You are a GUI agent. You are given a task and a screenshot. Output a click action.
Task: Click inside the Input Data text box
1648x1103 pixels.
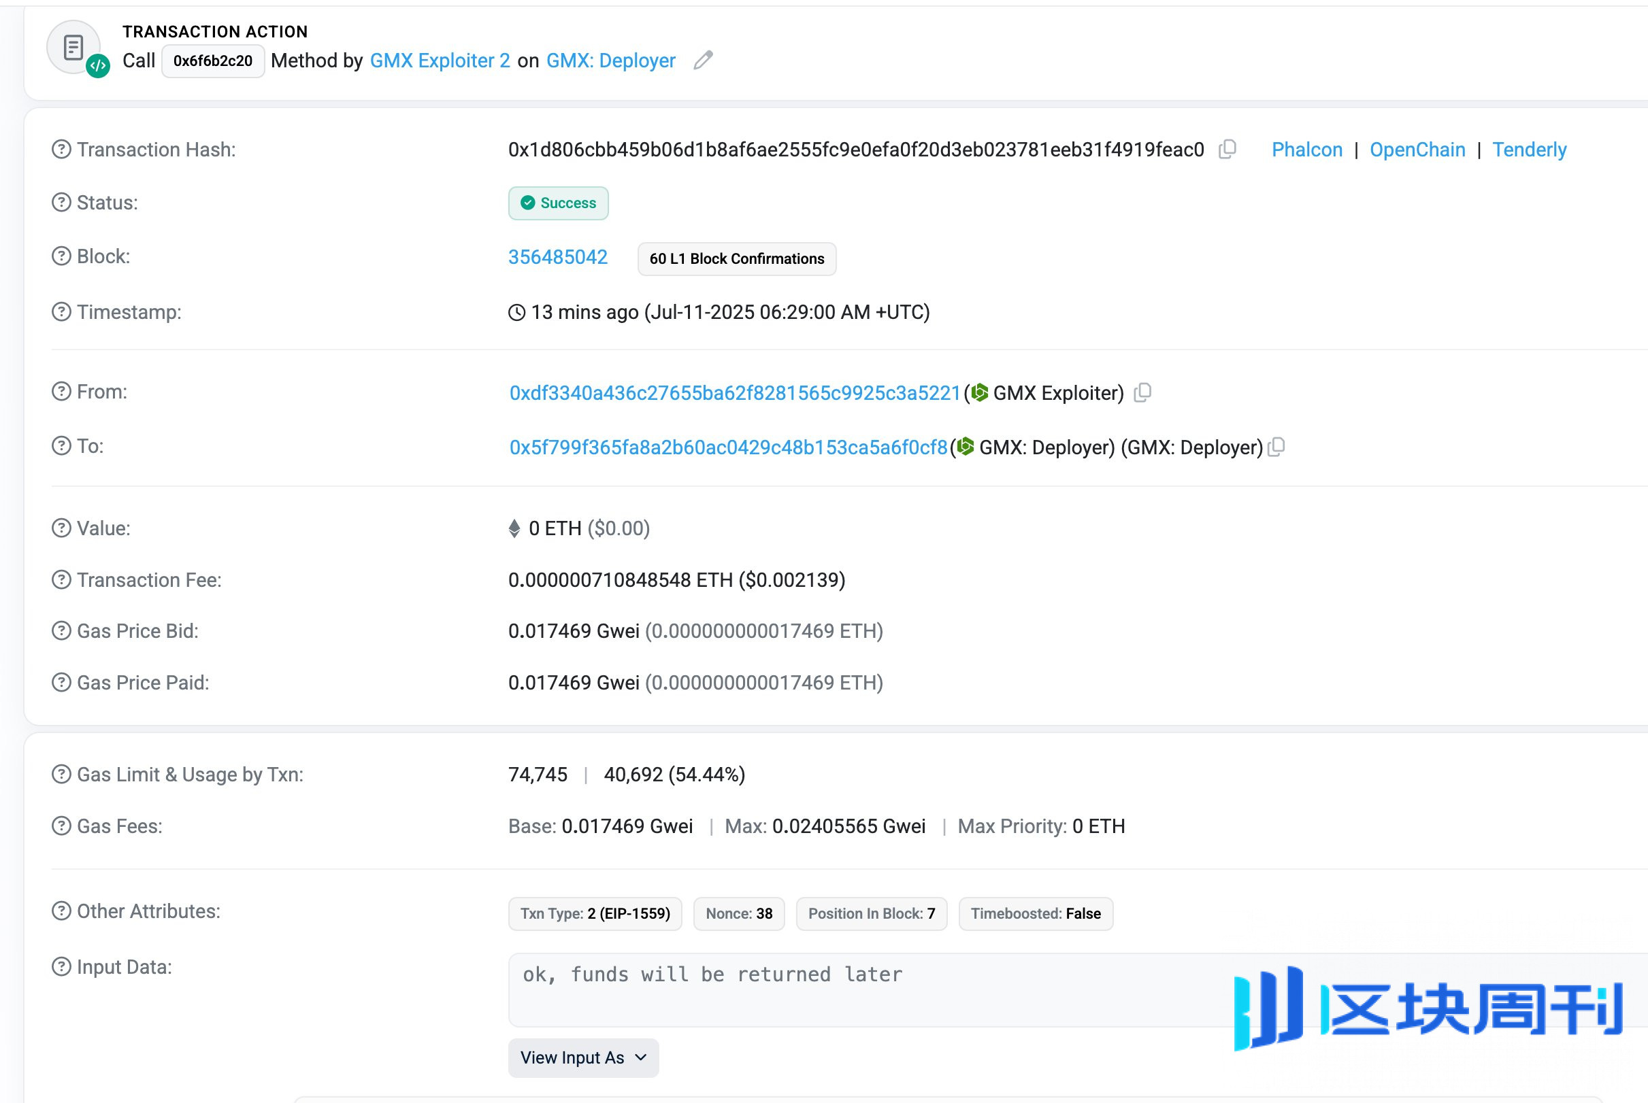(x=1078, y=989)
